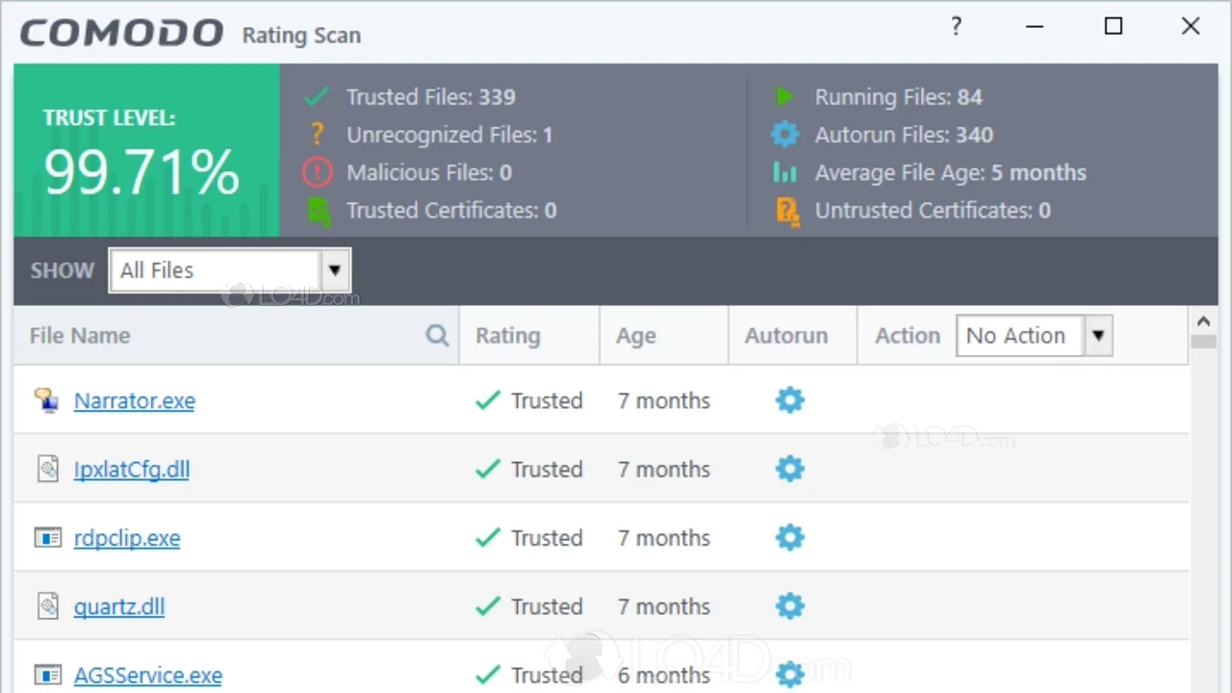Click the Trusted checkmark for quartz.dll
The height and width of the screenshot is (693, 1232).
(488, 606)
